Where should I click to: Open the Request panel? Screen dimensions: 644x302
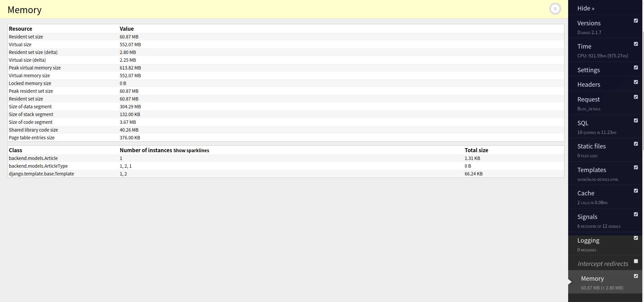pyautogui.click(x=588, y=99)
